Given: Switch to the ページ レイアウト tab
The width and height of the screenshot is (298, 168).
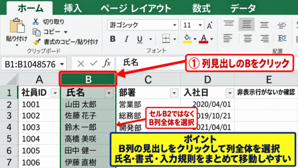Looking at the screenshot, I should pyautogui.click(x=135, y=8).
